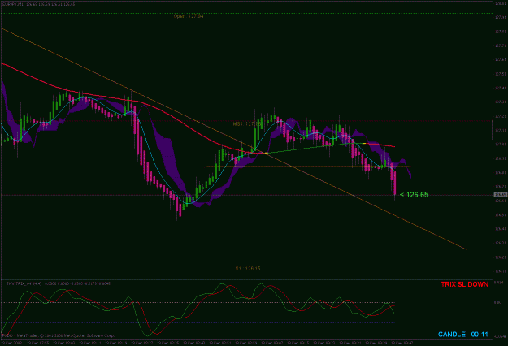
Task: Click the 'CANDLE: 00:11' countdown timer
Action: point(463,335)
